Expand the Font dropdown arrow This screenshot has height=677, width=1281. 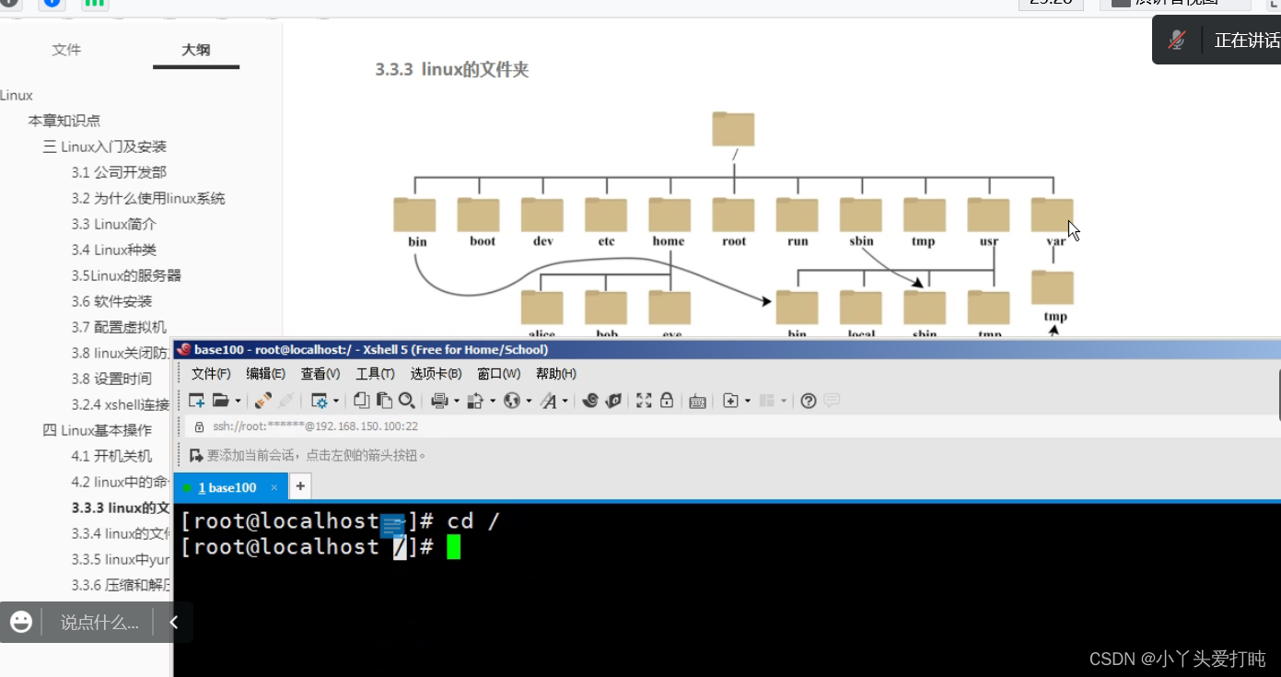[565, 401]
